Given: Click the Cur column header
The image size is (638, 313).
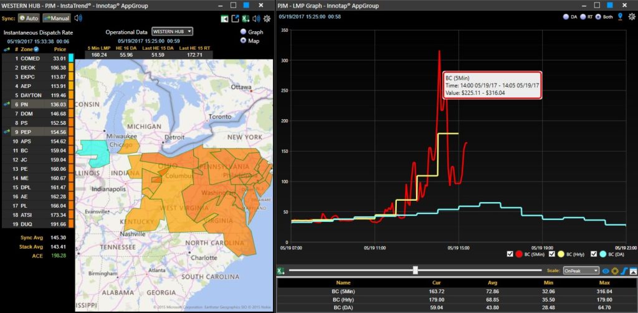Looking at the screenshot, I should 436,282.
